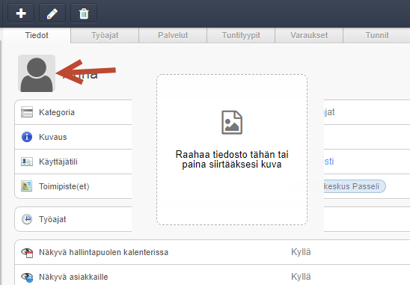
Task: Click the image upload drop zone
Action: (232, 150)
